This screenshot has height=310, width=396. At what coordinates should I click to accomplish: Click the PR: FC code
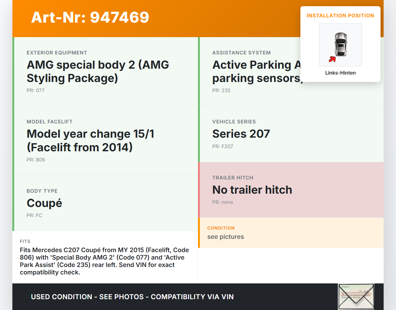coord(34,216)
